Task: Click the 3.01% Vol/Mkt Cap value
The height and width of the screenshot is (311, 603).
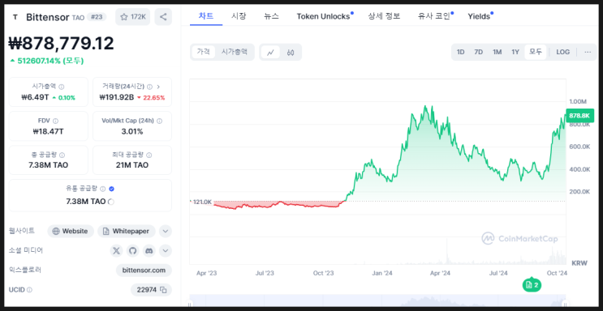Action: click(132, 132)
